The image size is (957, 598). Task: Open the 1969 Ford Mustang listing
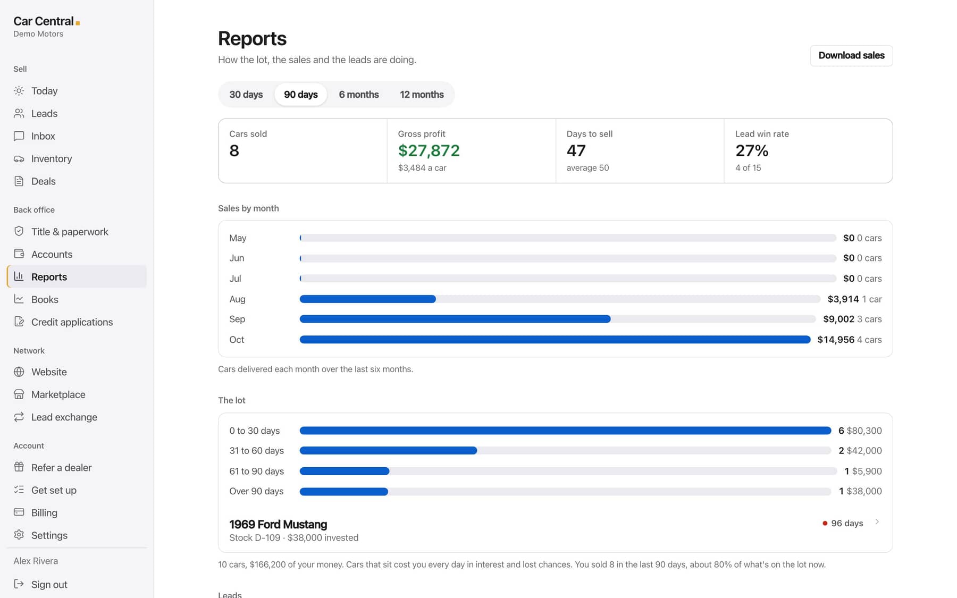(555, 530)
